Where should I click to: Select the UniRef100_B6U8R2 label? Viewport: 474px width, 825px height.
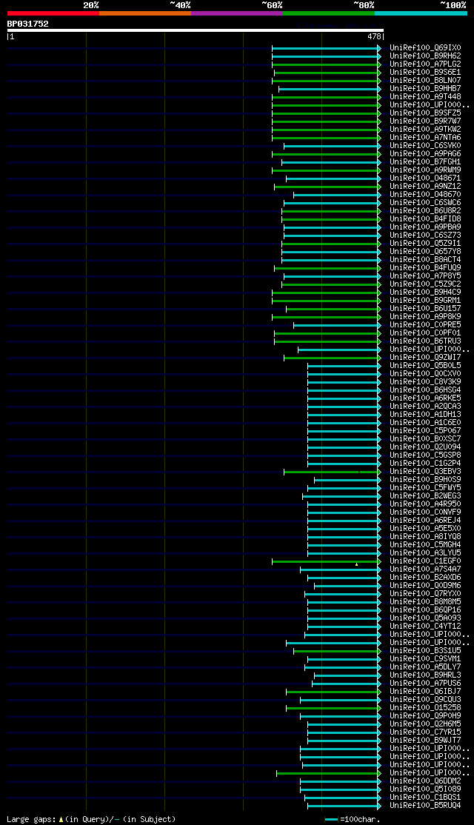coord(426,211)
